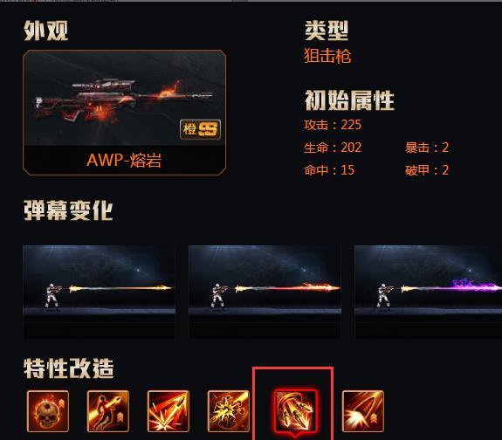
Task: View the purple flame barrage thumbnail
Action: 429,292
